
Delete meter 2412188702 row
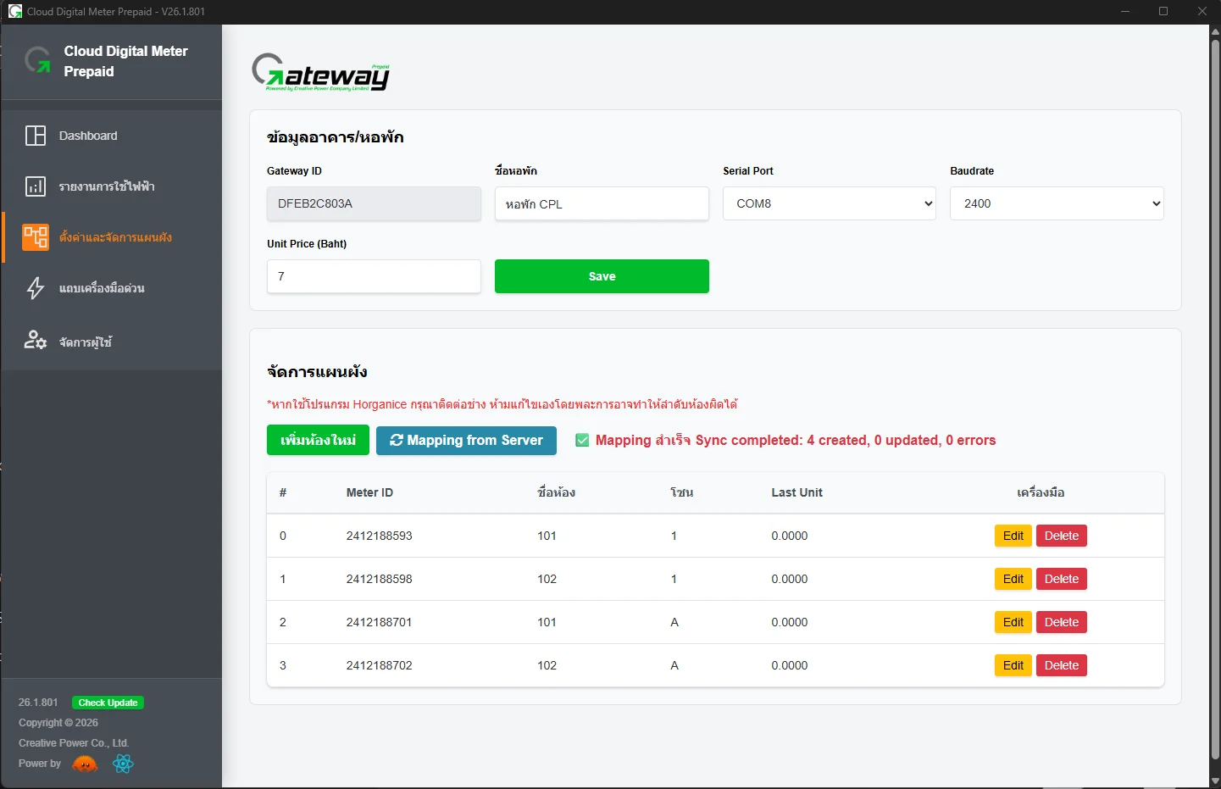1062,665
